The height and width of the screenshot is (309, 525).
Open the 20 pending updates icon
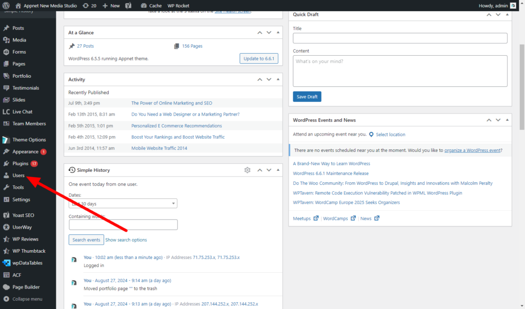pyautogui.click(x=89, y=6)
